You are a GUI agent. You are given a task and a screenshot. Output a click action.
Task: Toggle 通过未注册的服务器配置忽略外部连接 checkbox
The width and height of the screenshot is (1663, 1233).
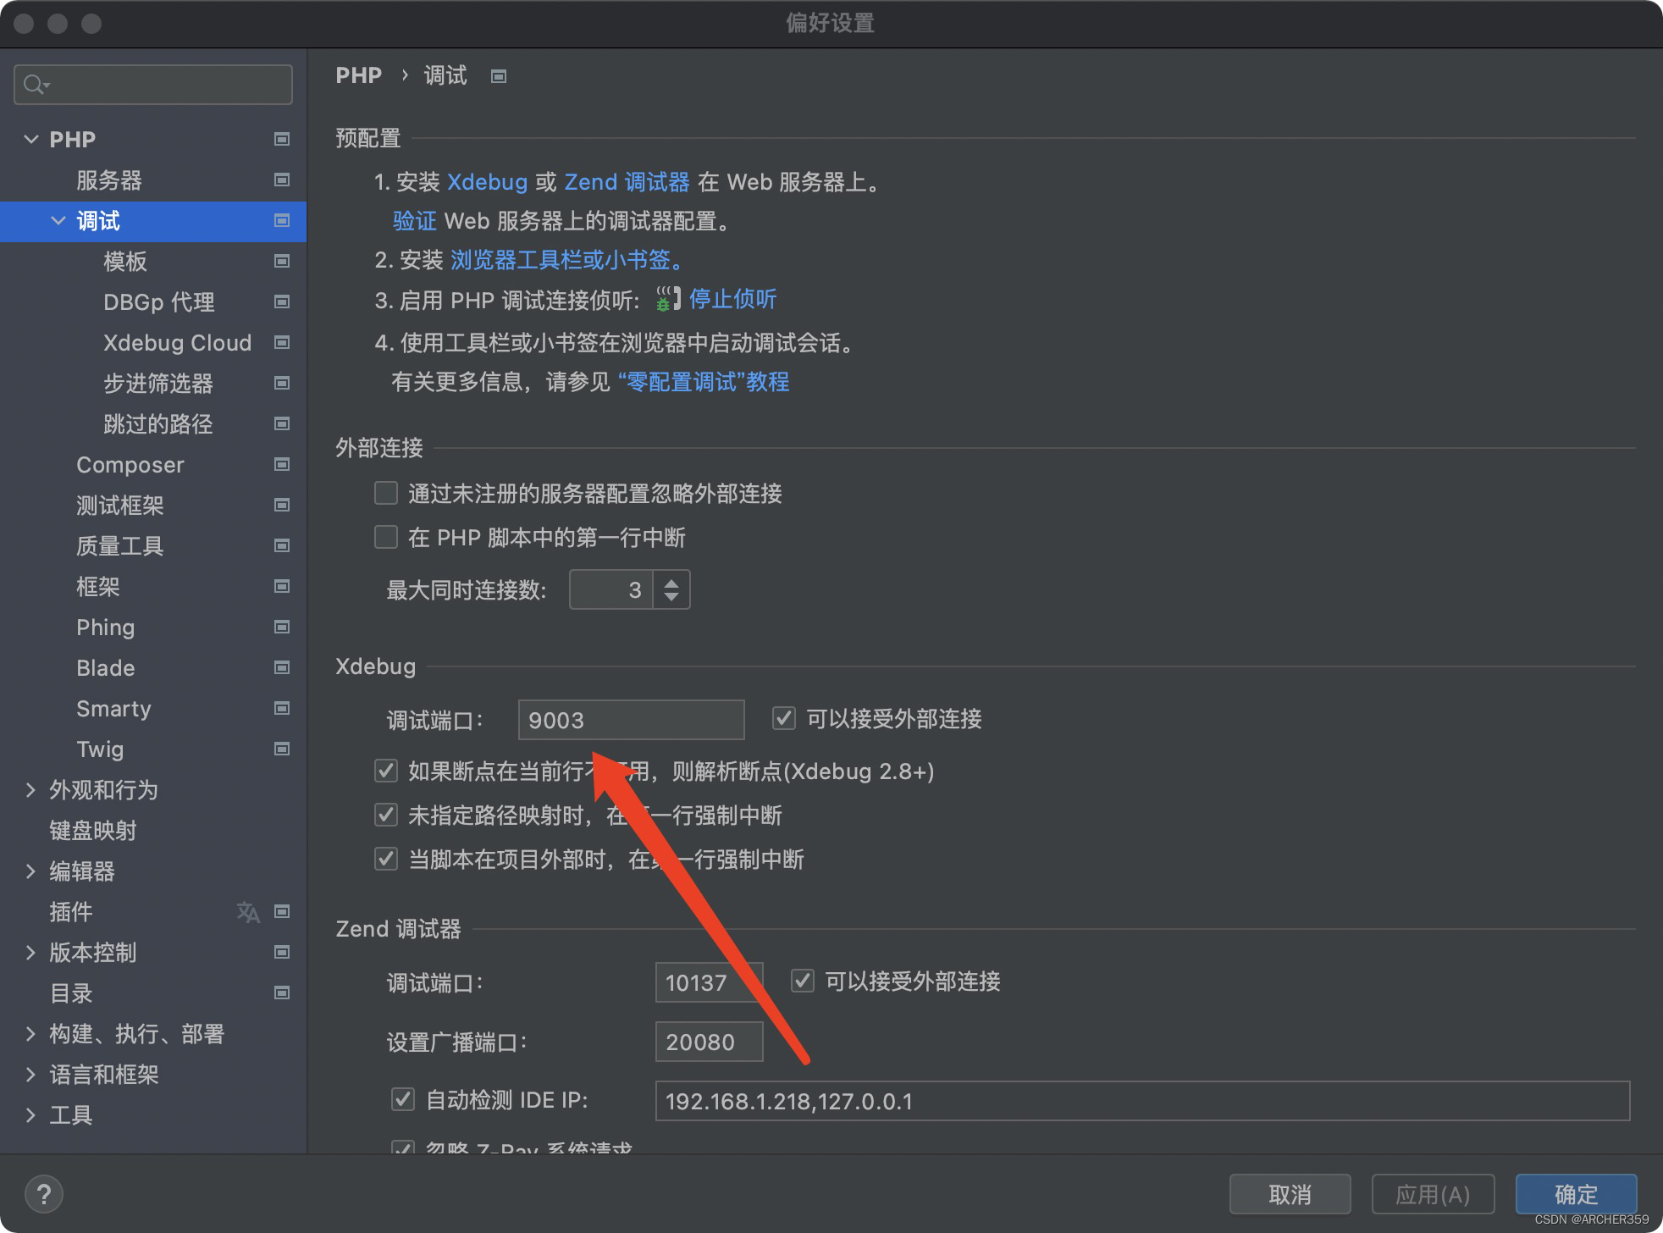point(386,493)
